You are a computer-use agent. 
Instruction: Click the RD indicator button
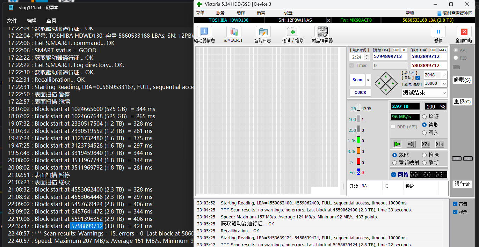(x=468, y=159)
